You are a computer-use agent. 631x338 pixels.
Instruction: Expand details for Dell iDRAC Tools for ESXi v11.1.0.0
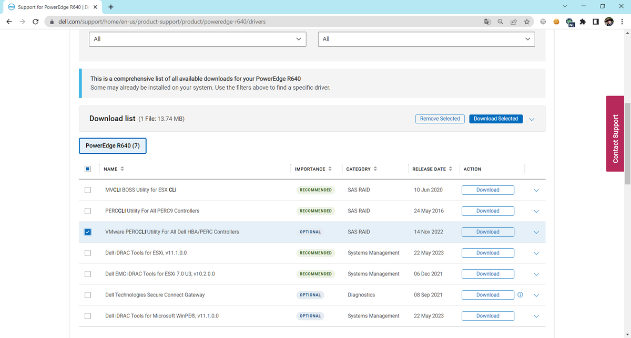click(536, 253)
